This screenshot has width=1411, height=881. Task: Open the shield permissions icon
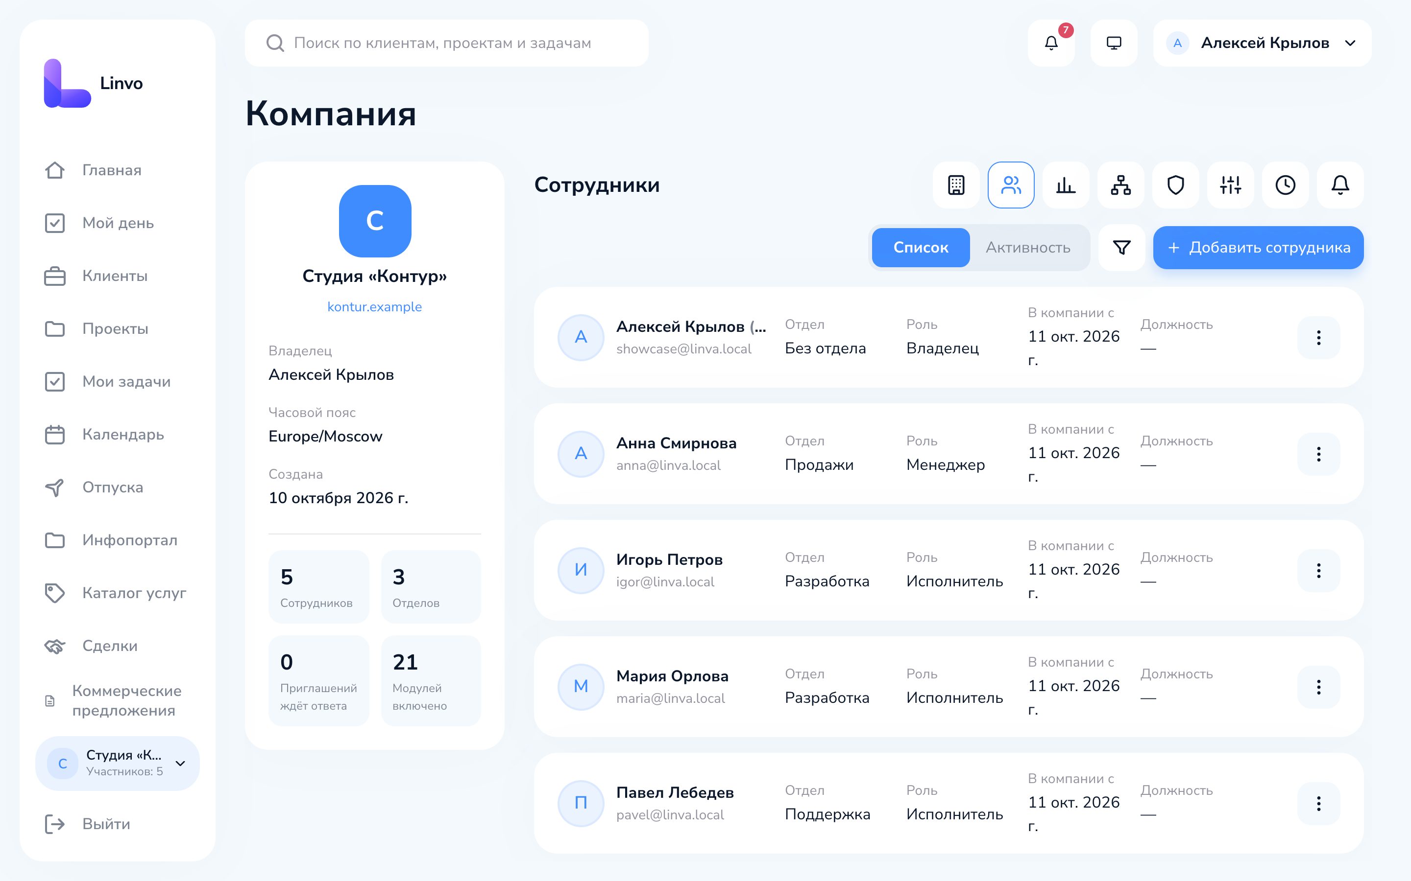[1175, 185]
